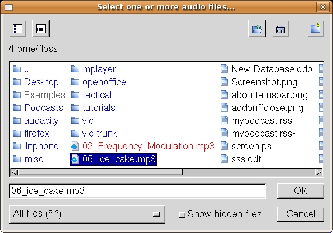Switch to list view icon
This screenshot has width=333, height=233.
coord(18,29)
